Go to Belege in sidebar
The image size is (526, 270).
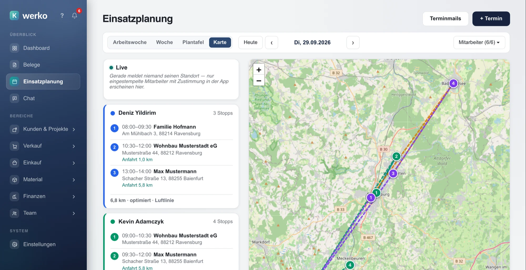[x=43, y=65]
